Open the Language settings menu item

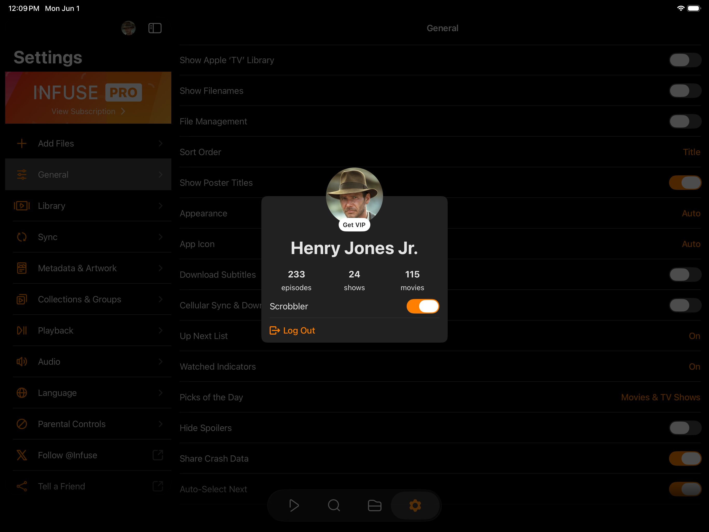88,393
